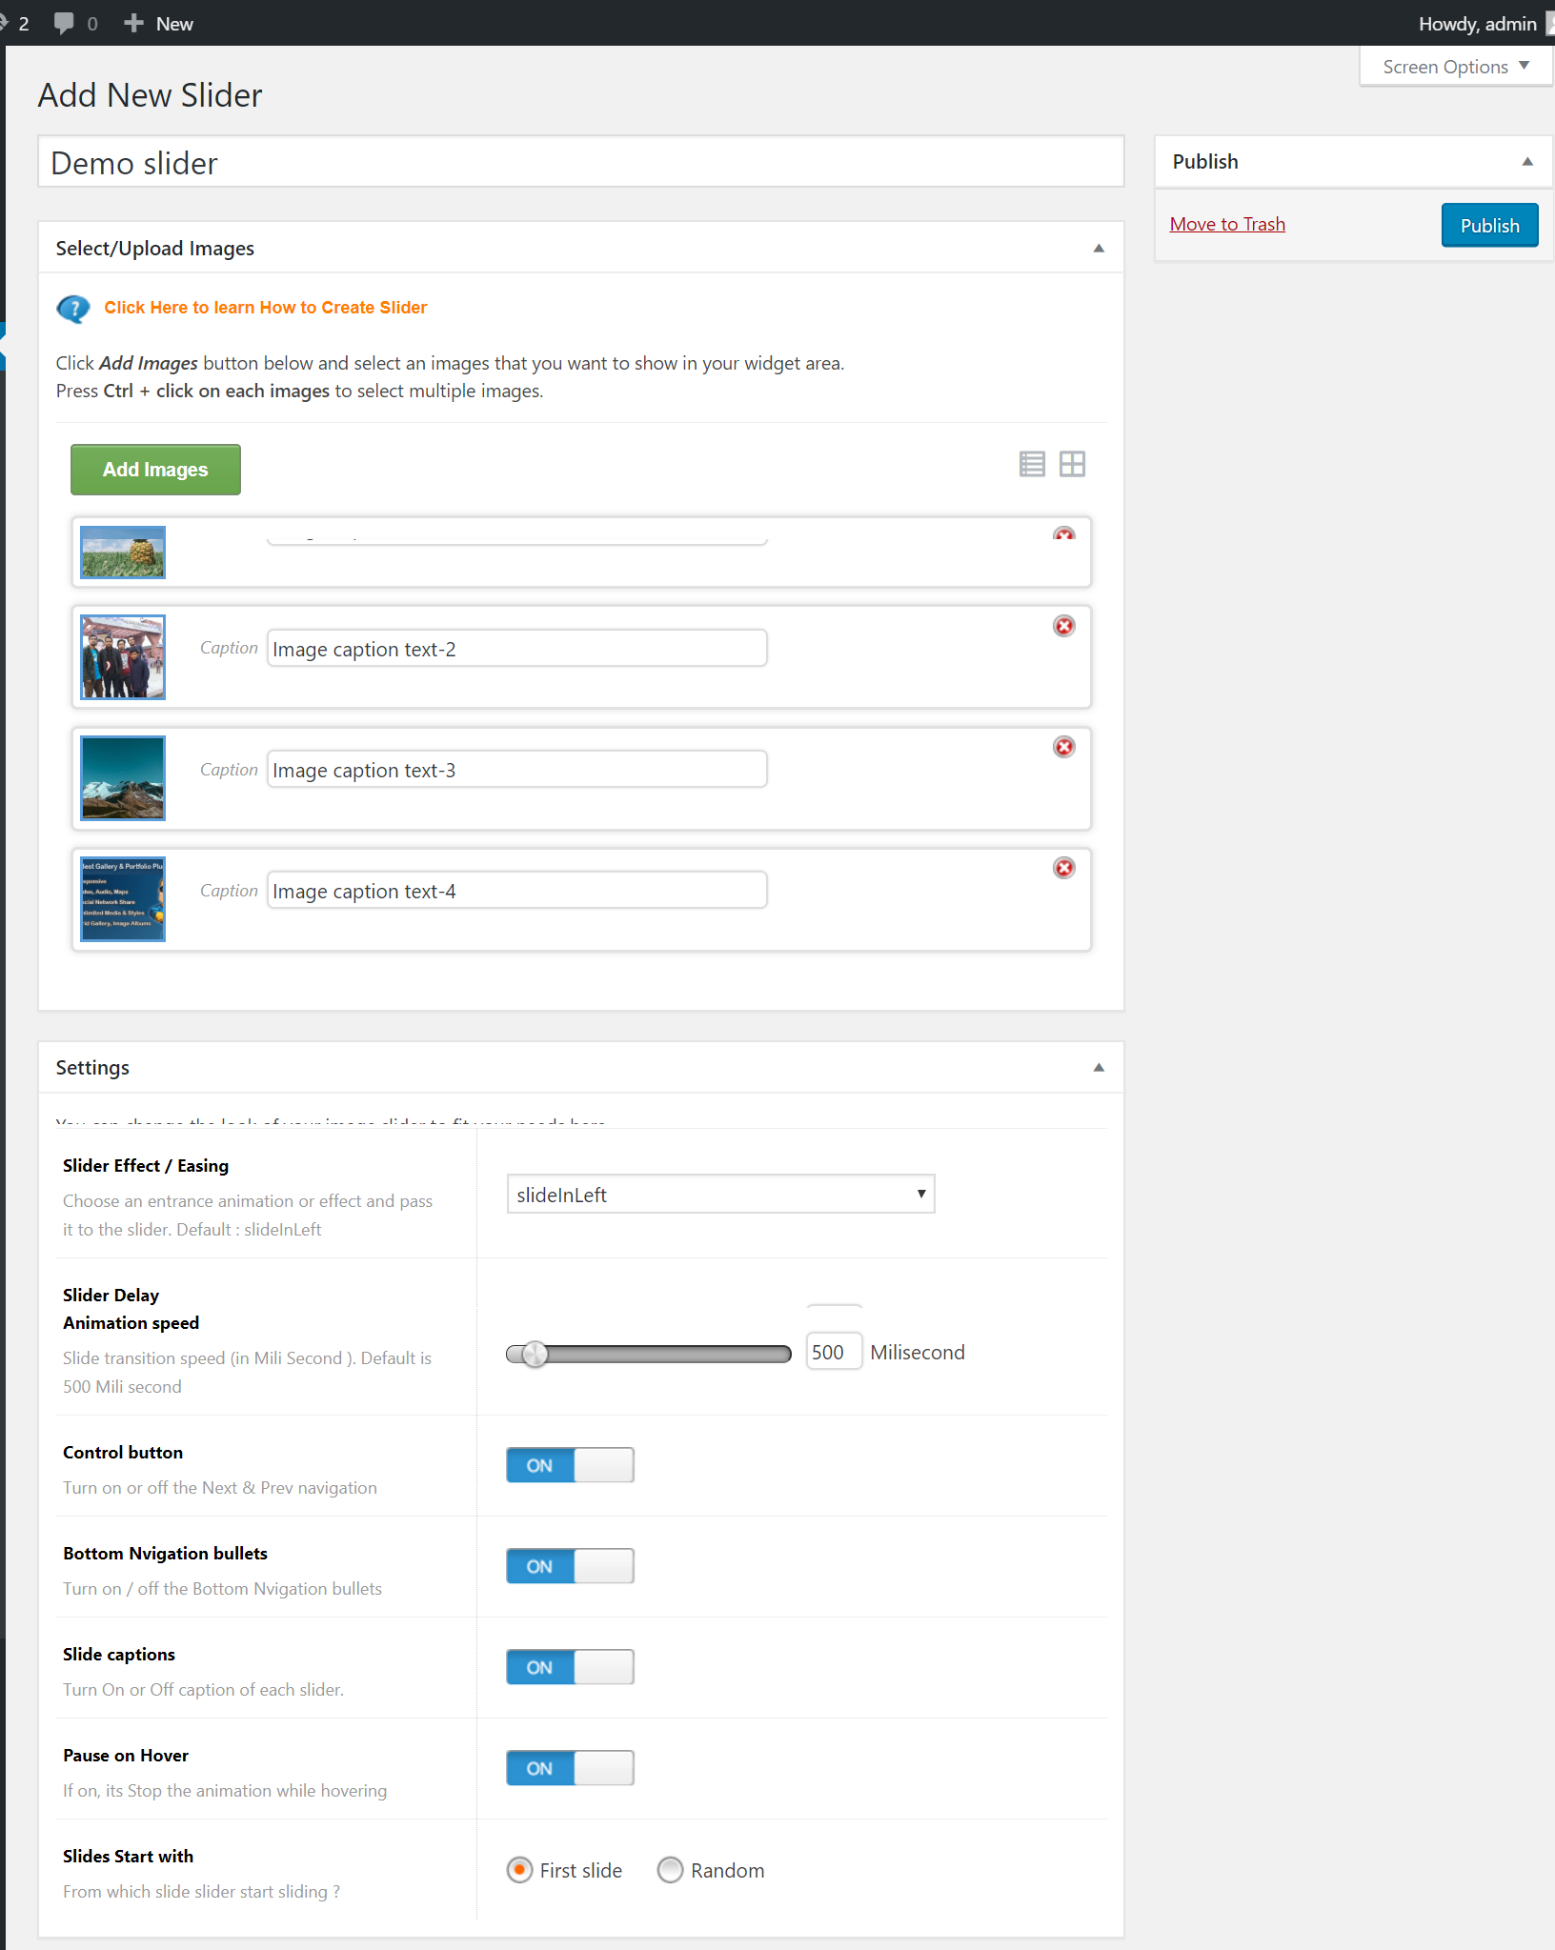Delete the pineapple image slide

[x=1064, y=533]
